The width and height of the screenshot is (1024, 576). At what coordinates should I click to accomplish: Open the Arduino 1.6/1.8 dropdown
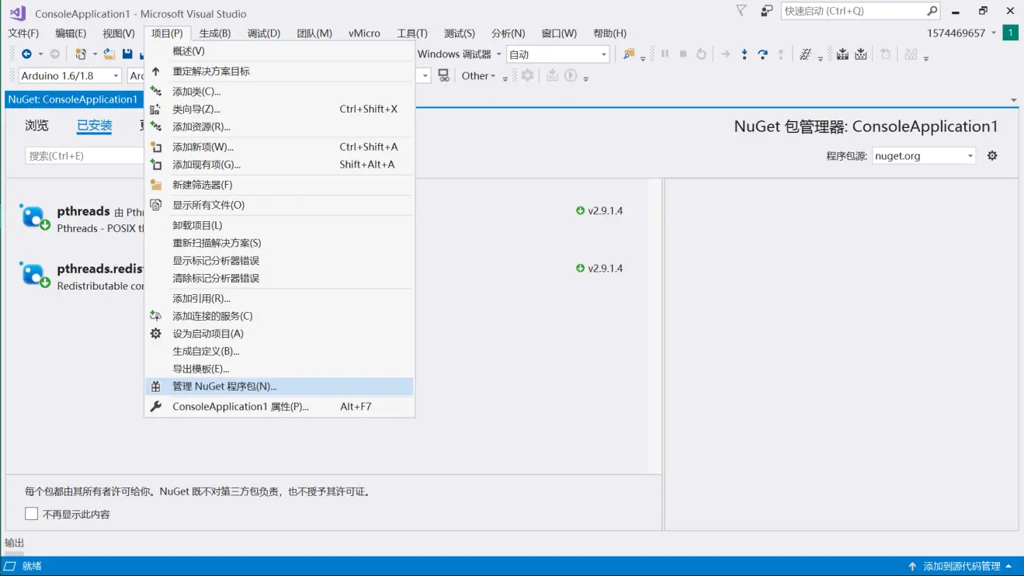point(70,75)
